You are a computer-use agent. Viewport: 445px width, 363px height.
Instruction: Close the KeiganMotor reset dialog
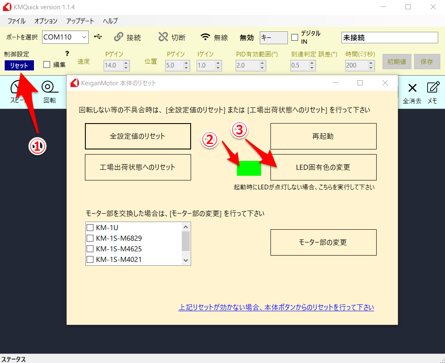coord(385,83)
